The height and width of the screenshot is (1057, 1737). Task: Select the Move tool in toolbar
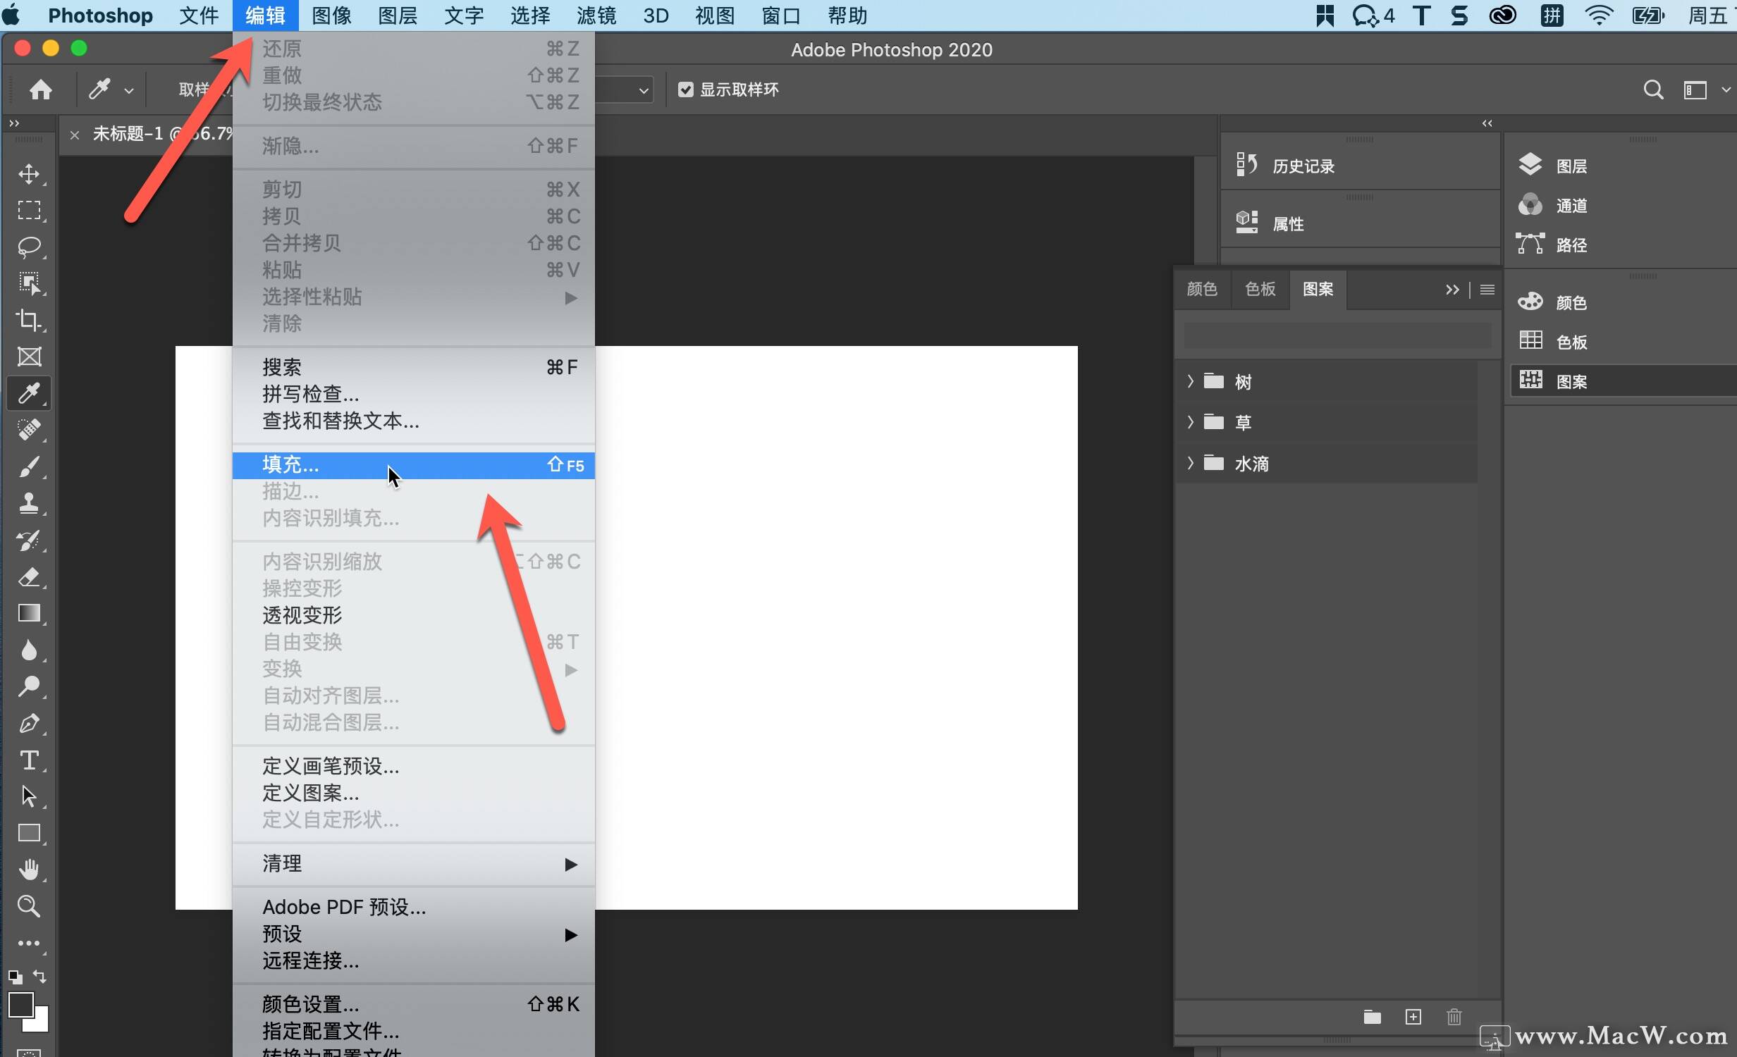(x=30, y=173)
